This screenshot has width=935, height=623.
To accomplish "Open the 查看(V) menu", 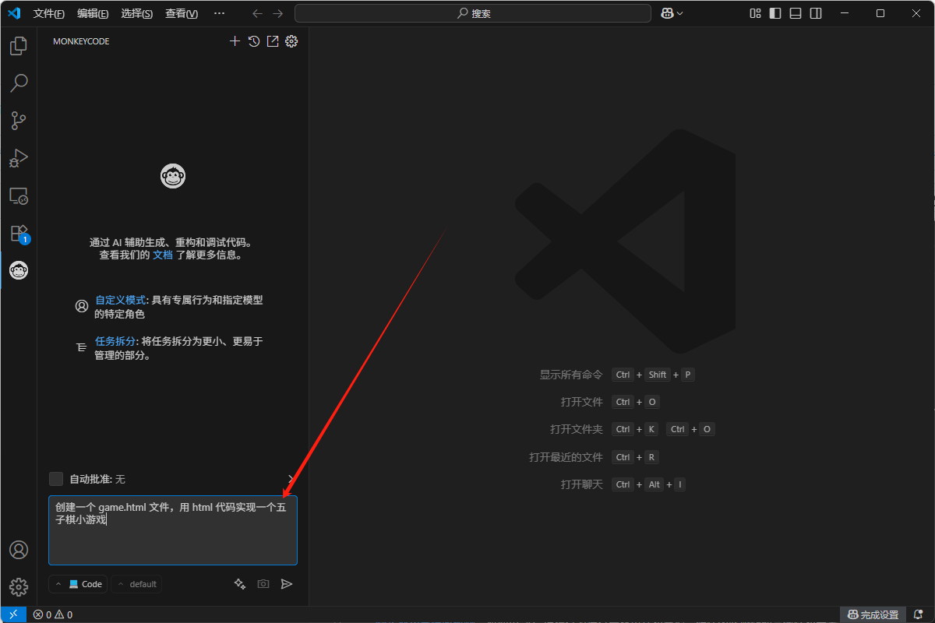I will pos(182,13).
